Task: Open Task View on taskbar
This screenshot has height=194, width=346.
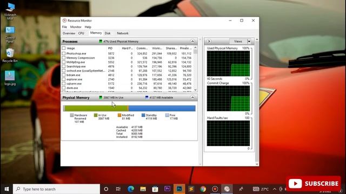Action: tap(118, 189)
